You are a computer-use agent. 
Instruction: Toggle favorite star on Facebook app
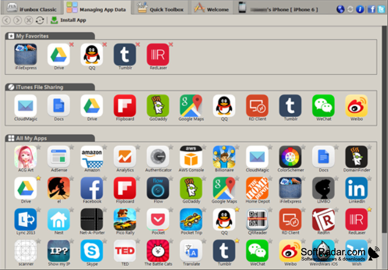(105, 178)
